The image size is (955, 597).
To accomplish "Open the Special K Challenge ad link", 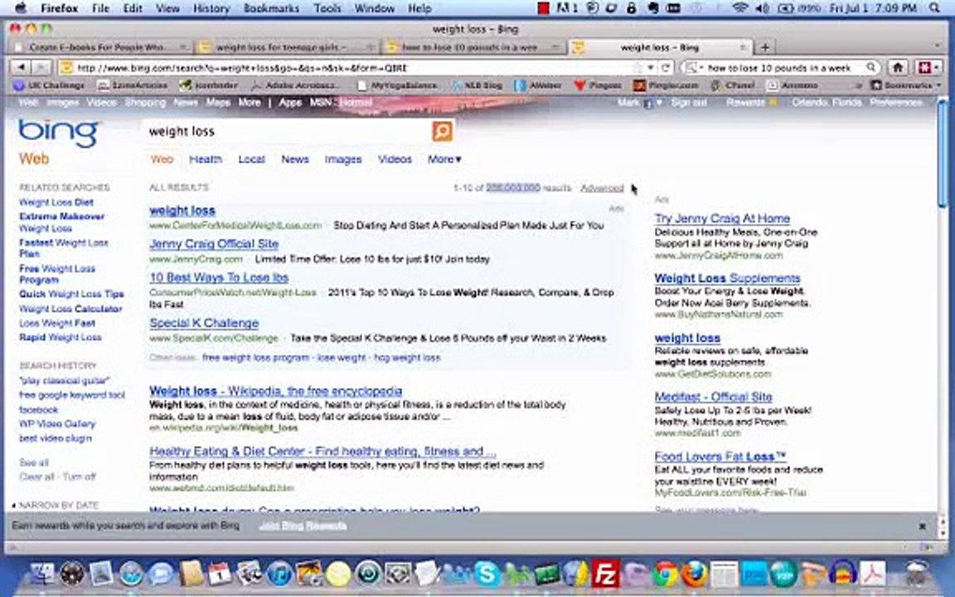I will click(x=204, y=323).
